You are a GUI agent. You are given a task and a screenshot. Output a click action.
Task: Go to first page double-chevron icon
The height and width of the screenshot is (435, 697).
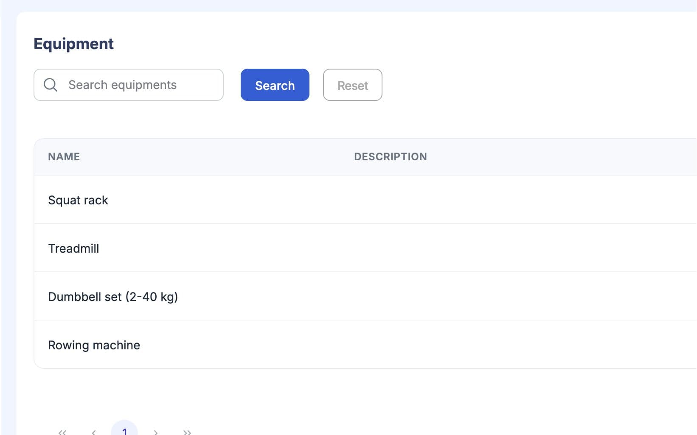point(62,432)
